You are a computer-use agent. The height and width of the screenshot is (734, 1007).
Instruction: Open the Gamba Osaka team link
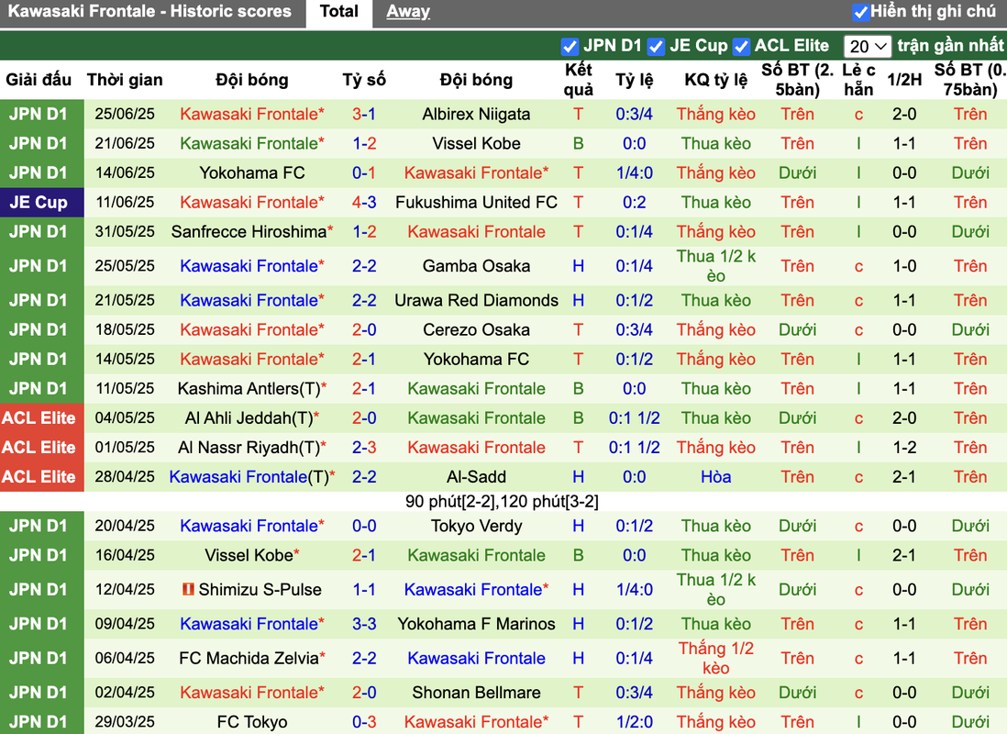(x=477, y=266)
